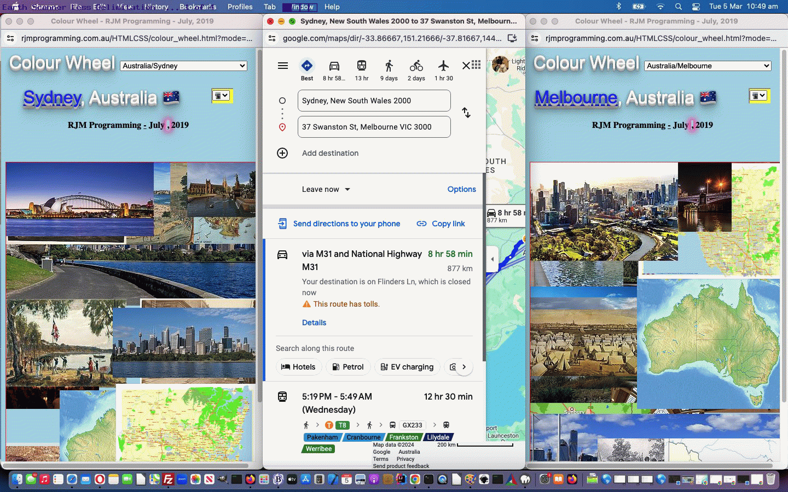The width and height of the screenshot is (788, 492).
Task: Select the Transit travel mode icon
Action: [x=362, y=66]
